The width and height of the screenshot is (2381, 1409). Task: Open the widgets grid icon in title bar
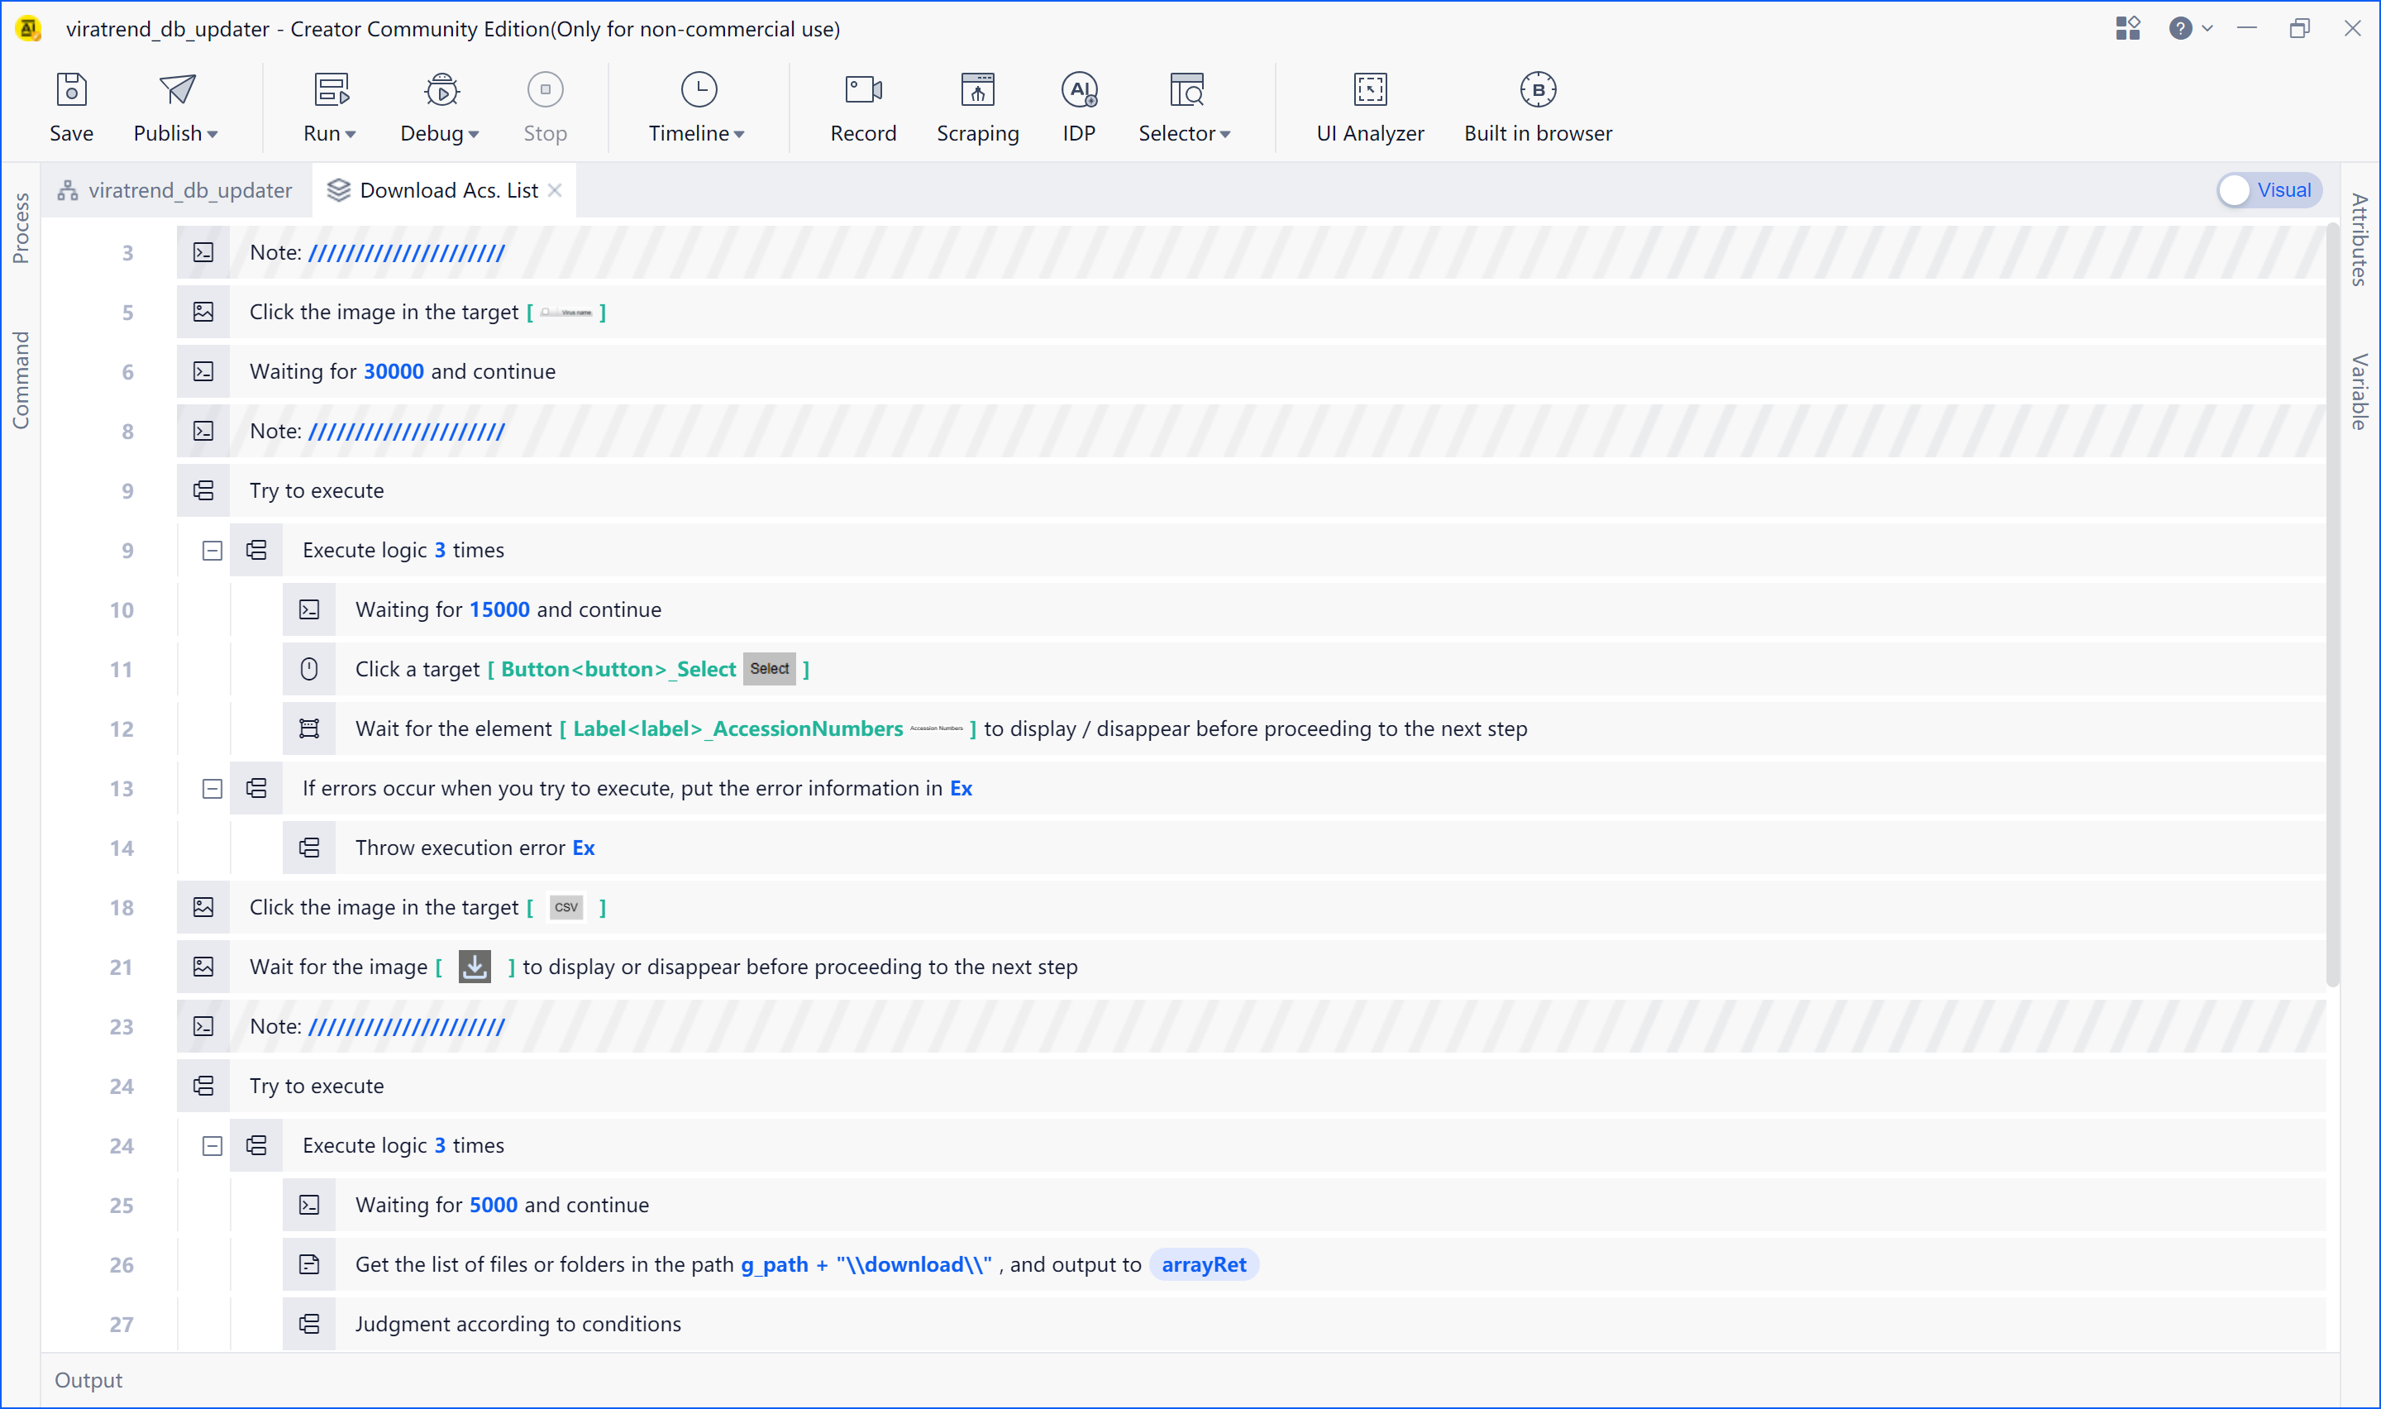[x=2126, y=28]
